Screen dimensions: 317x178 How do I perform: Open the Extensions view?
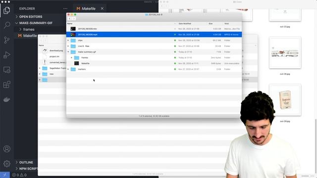pos(6,85)
